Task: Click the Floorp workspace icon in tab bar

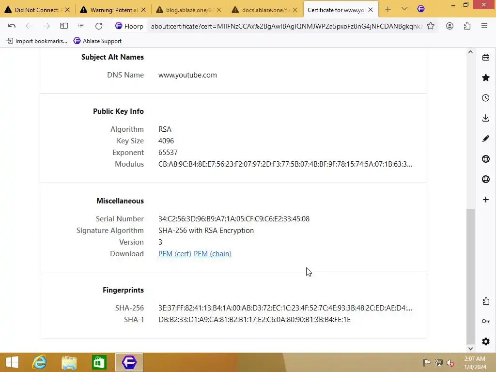Action: [421, 9]
